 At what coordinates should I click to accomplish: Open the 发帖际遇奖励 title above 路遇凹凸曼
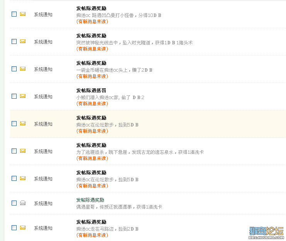coord(91,8)
